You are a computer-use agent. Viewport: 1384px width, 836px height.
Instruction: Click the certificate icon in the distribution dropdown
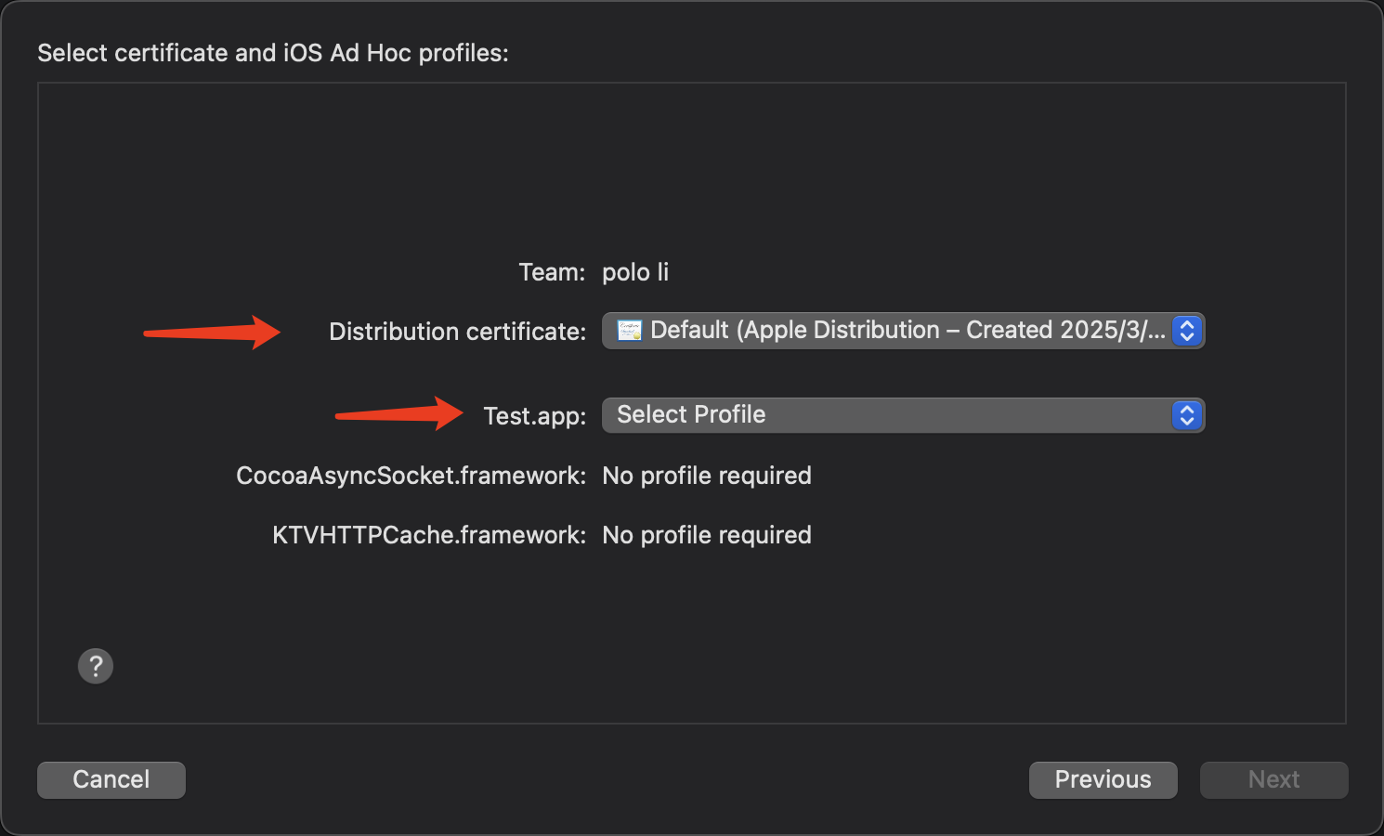point(630,331)
